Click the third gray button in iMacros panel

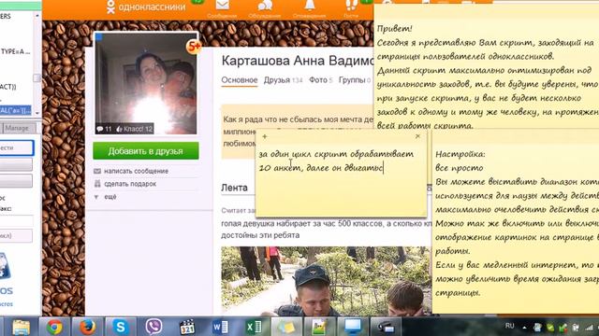click(x=16, y=181)
